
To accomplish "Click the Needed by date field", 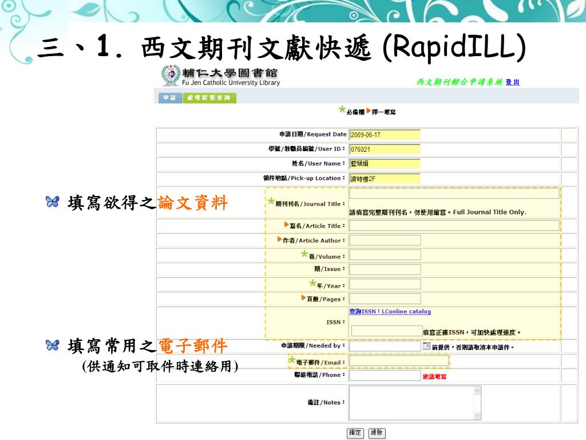I will point(385,346).
